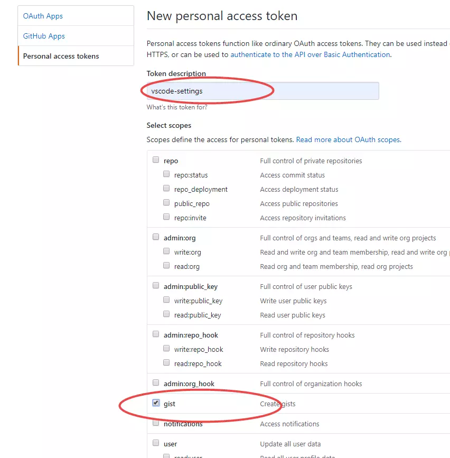The width and height of the screenshot is (450, 458).
Task: Open the OAuth Apps section
Action: (42, 16)
